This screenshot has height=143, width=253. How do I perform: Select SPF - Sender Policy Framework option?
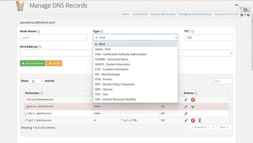[136, 84]
